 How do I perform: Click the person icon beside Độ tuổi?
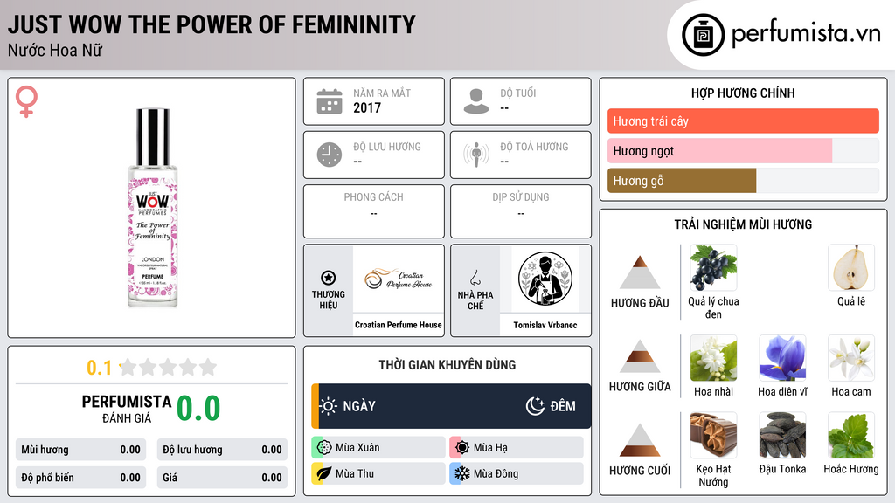[x=476, y=101]
